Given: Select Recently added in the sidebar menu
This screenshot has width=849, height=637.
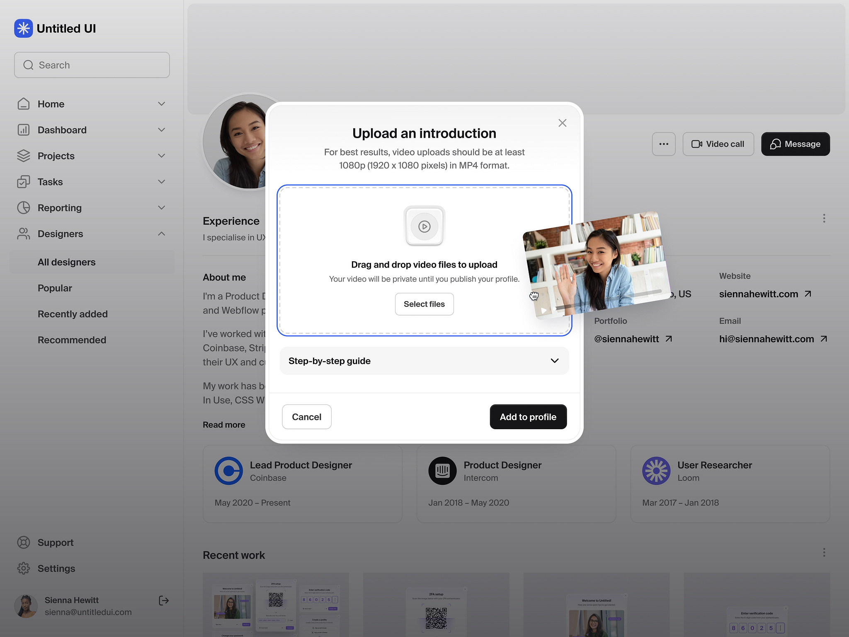Looking at the screenshot, I should click(73, 314).
